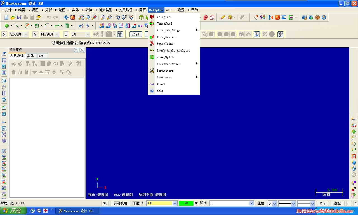Click the Mastercam 设计 X6 taskbar button

point(78,211)
